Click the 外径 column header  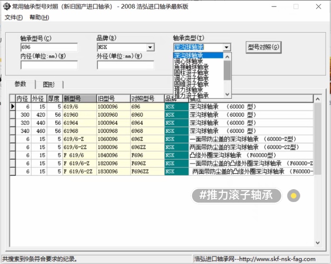[x=39, y=98]
